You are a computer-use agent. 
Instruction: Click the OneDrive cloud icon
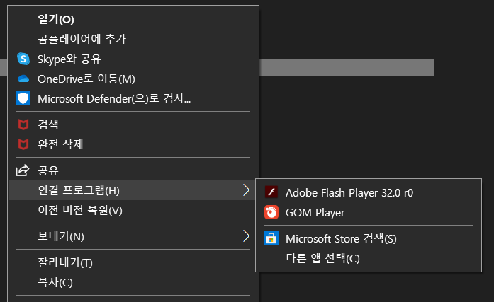[23, 79]
